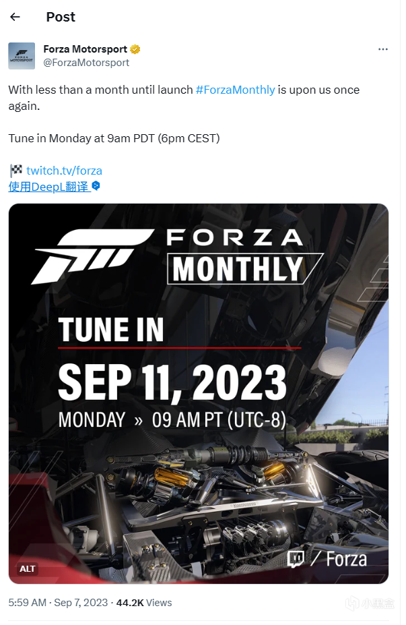Click the Forza logo emblem in image

(93, 256)
